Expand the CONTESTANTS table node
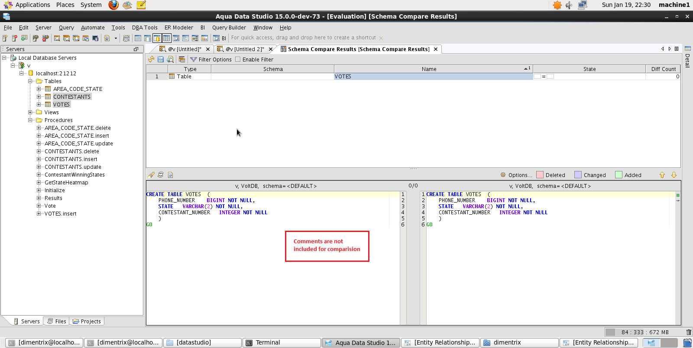 [39, 97]
